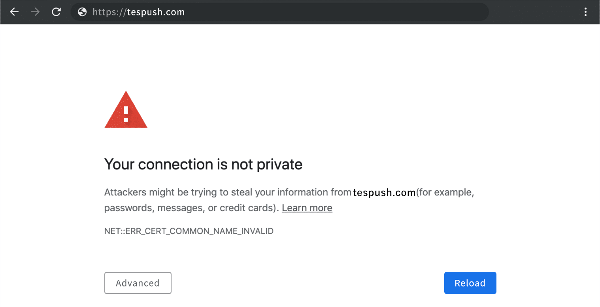Focus the address bar URL field

tap(316, 12)
